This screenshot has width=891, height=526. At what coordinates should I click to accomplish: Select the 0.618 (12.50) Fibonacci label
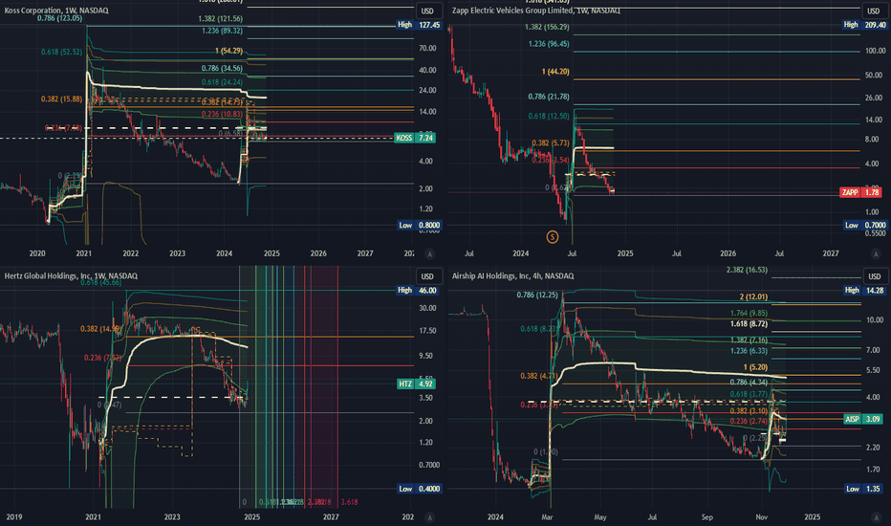pyautogui.click(x=549, y=116)
